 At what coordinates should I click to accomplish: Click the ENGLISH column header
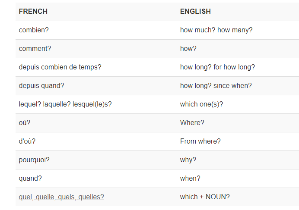click(195, 12)
